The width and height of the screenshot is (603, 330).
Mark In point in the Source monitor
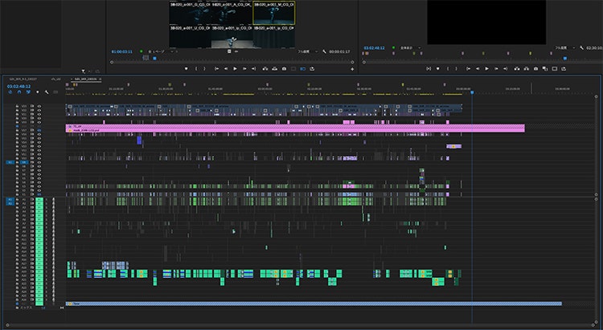pyautogui.click(x=196, y=69)
